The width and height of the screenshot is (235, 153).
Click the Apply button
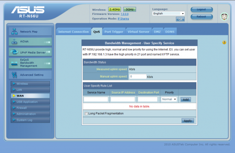(x=188, y=121)
